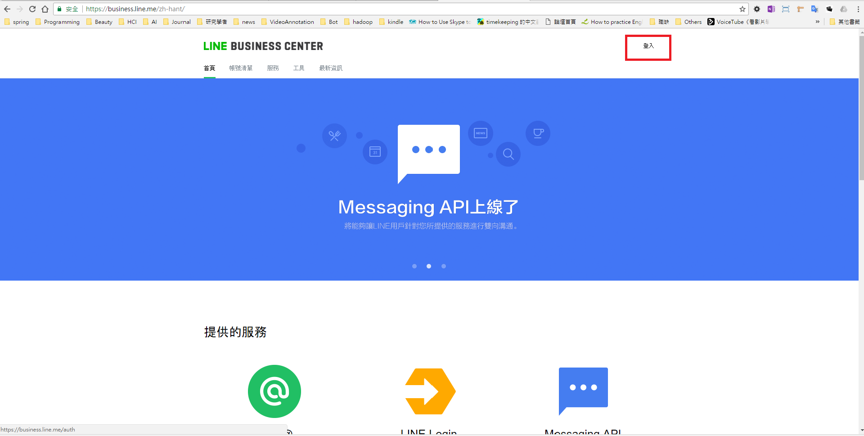Go back using the browser back arrow
Screen dimensions: 864x436
[7, 9]
